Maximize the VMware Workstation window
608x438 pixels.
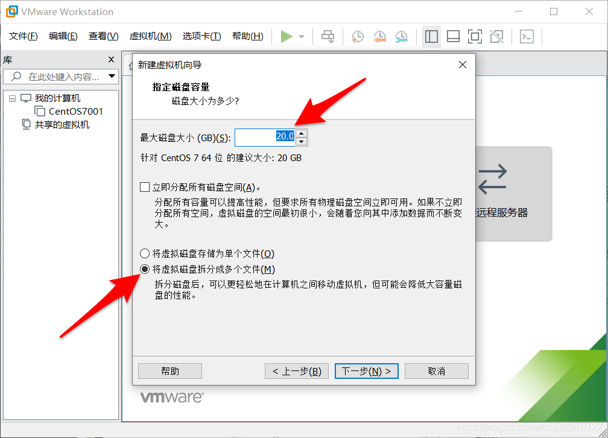pyautogui.click(x=554, y=11)
